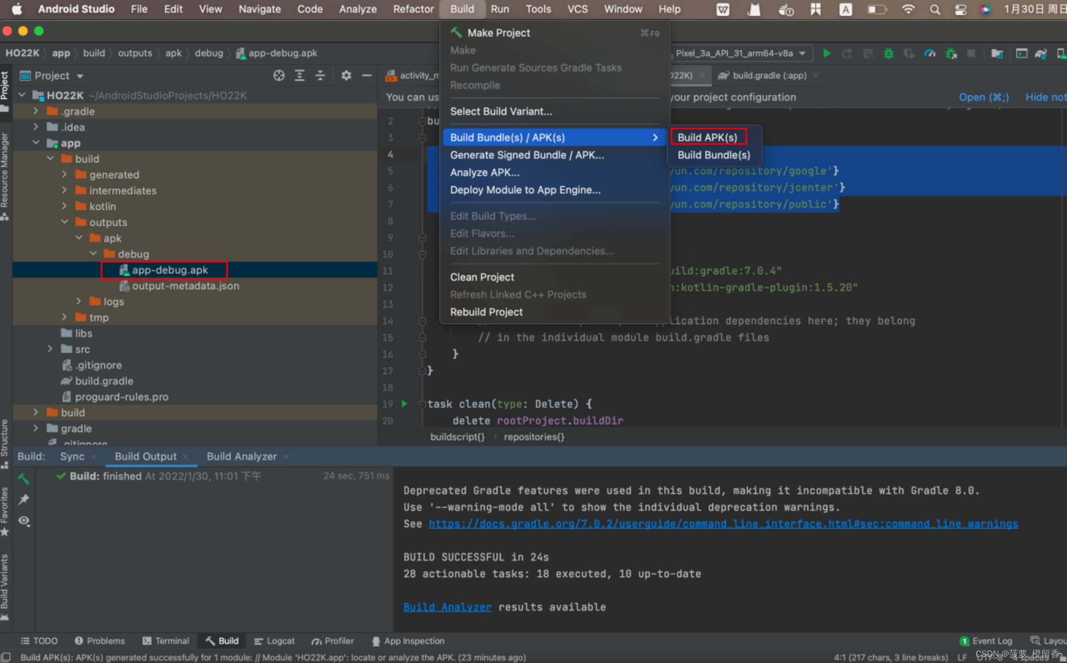Screen dimensions: 1067x663
Task: Click the hammer build icon in Build panel
Action: 23,479
